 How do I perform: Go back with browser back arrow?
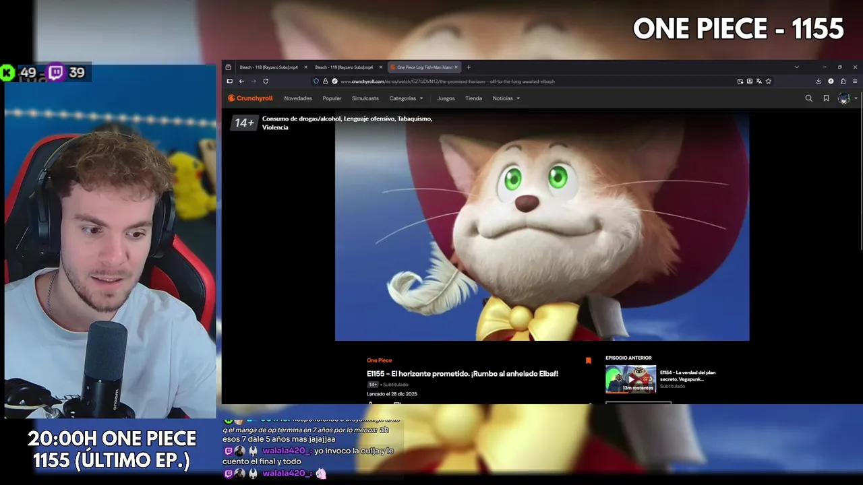pyautogui.click(x=241, y=82)
